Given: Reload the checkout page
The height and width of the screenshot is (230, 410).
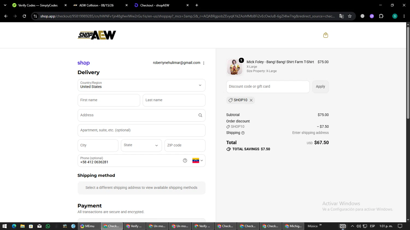Looking at the screenshot, I should pos(24,16).
